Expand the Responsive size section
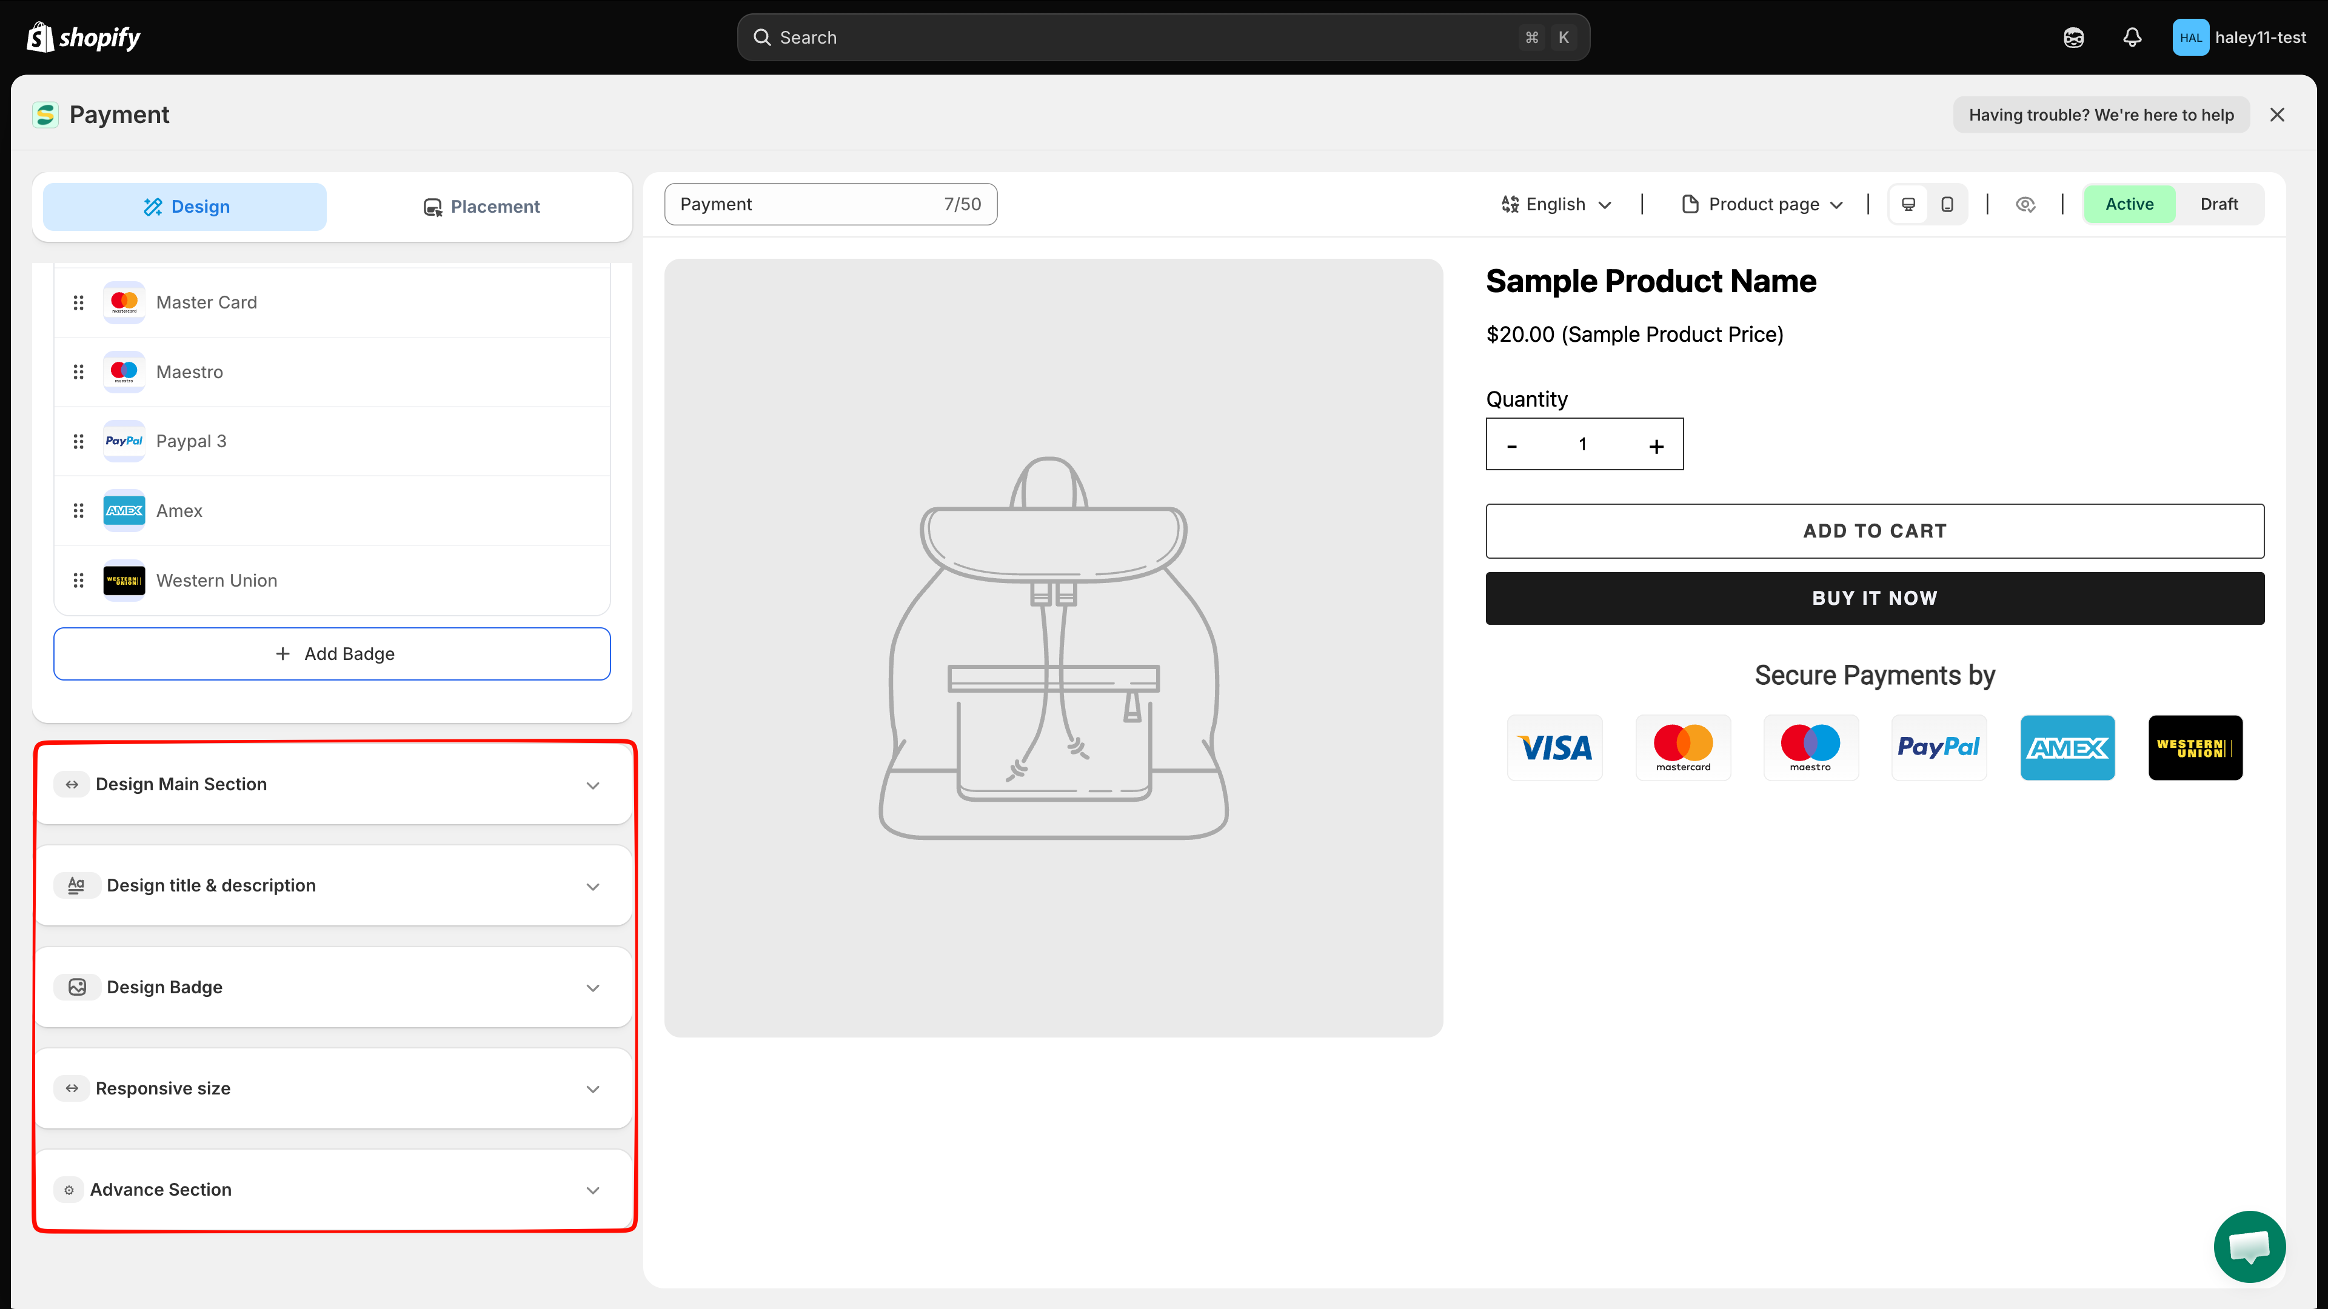Screen dimensions: 2328x1309 pyautogui.click(x=333, y=1088)
